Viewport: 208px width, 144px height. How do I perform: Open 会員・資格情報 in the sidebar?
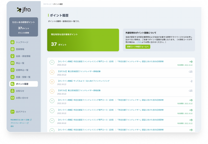click(x=24, y=56)
